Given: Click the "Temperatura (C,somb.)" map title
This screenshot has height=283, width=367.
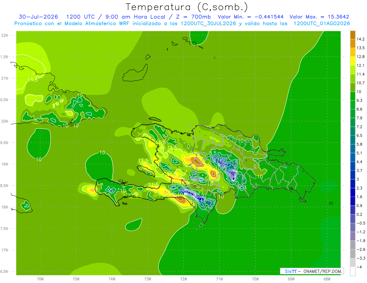Looking at the screenshot, I should coord(187,7).
